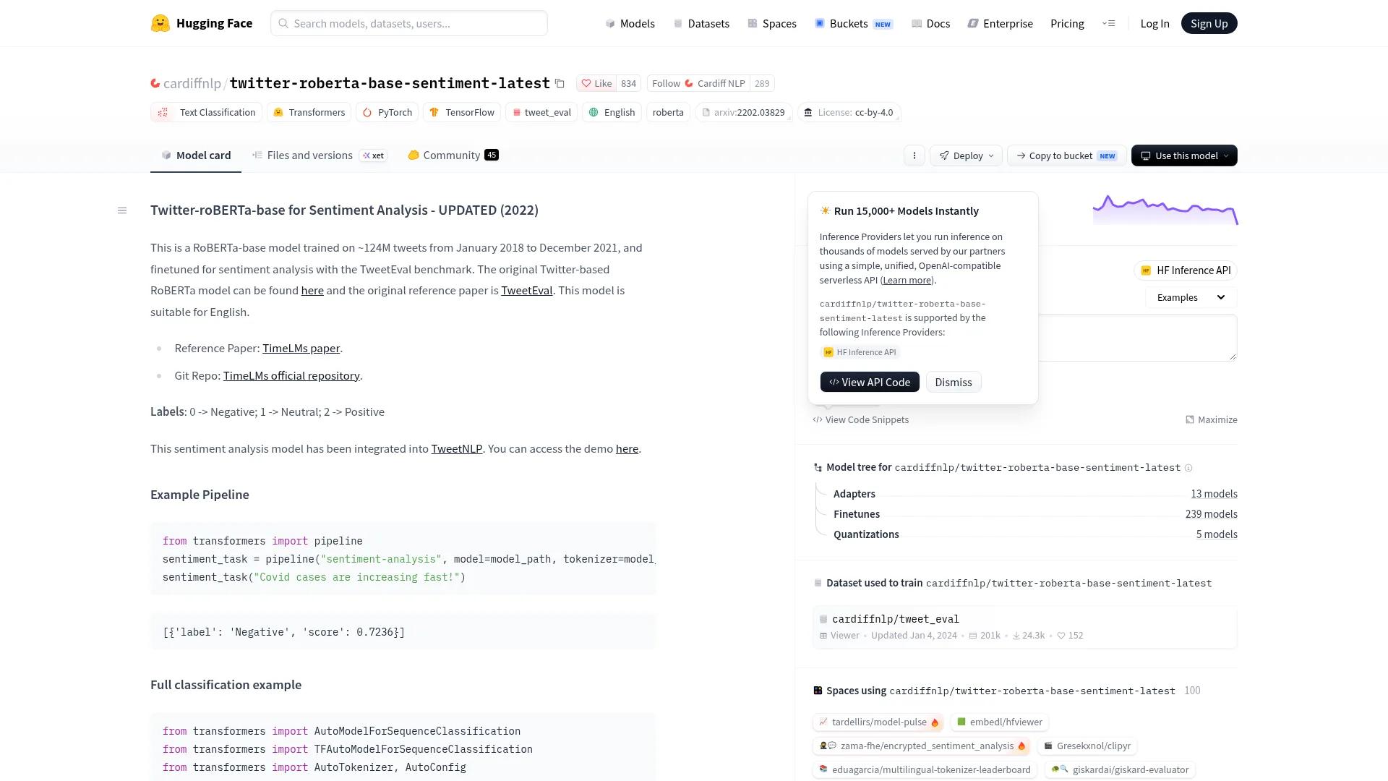Screen dimensions: 1388x781
Task: Open Buckets in top navigation
Action: click(x=854, y=23)
